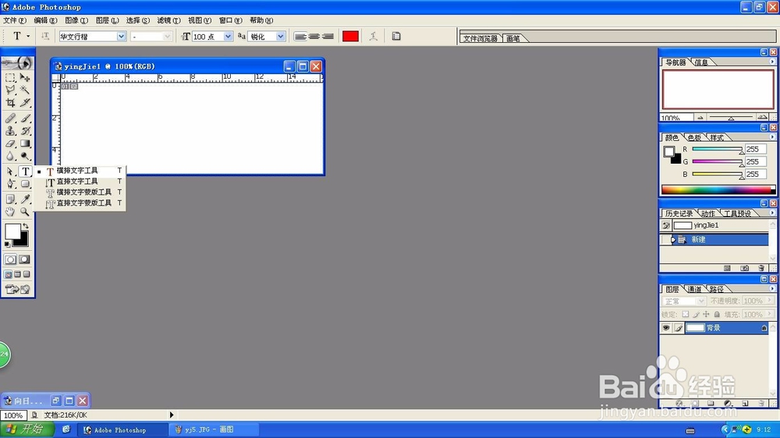Select the Eyedropper tool
Screen dimensions: 780x438
[25, 200]
